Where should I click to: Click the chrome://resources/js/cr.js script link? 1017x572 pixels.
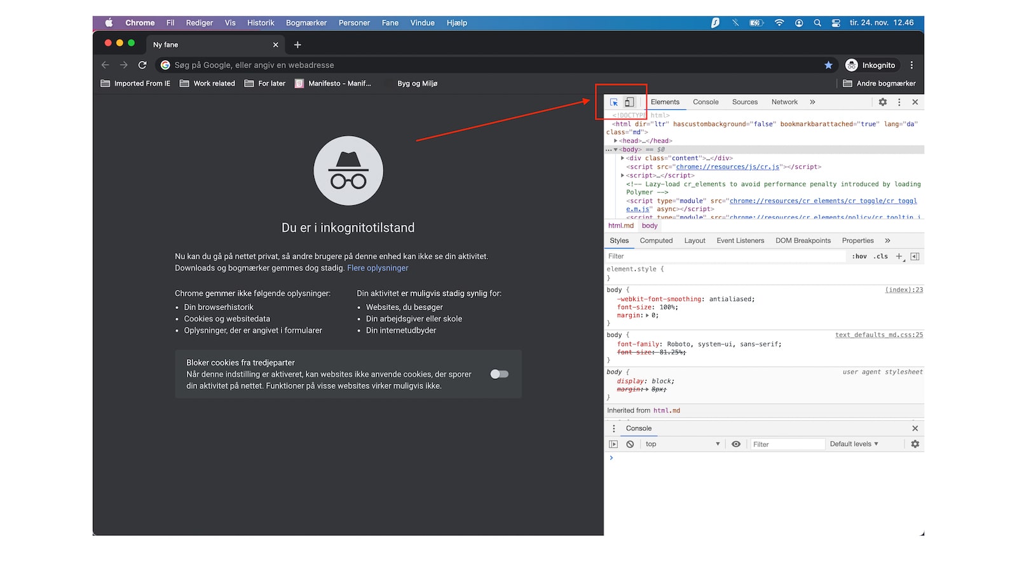pyautogui.click(x=728, y=167)
